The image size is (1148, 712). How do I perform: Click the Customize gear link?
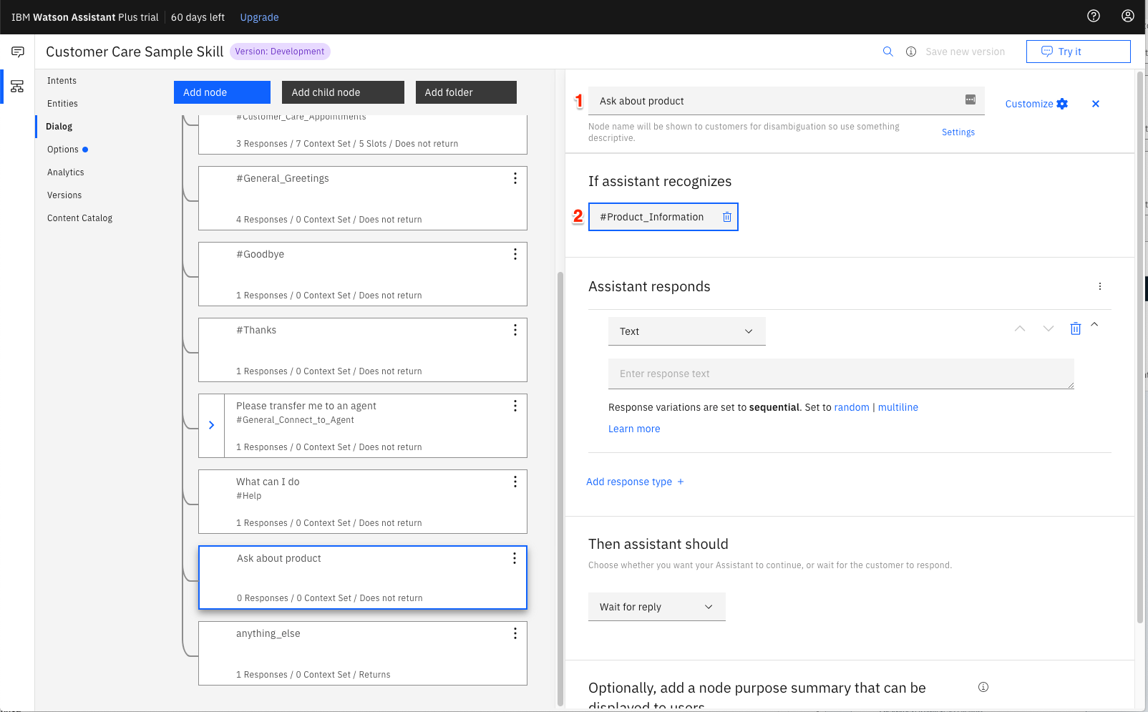[x=1036, y=104]
